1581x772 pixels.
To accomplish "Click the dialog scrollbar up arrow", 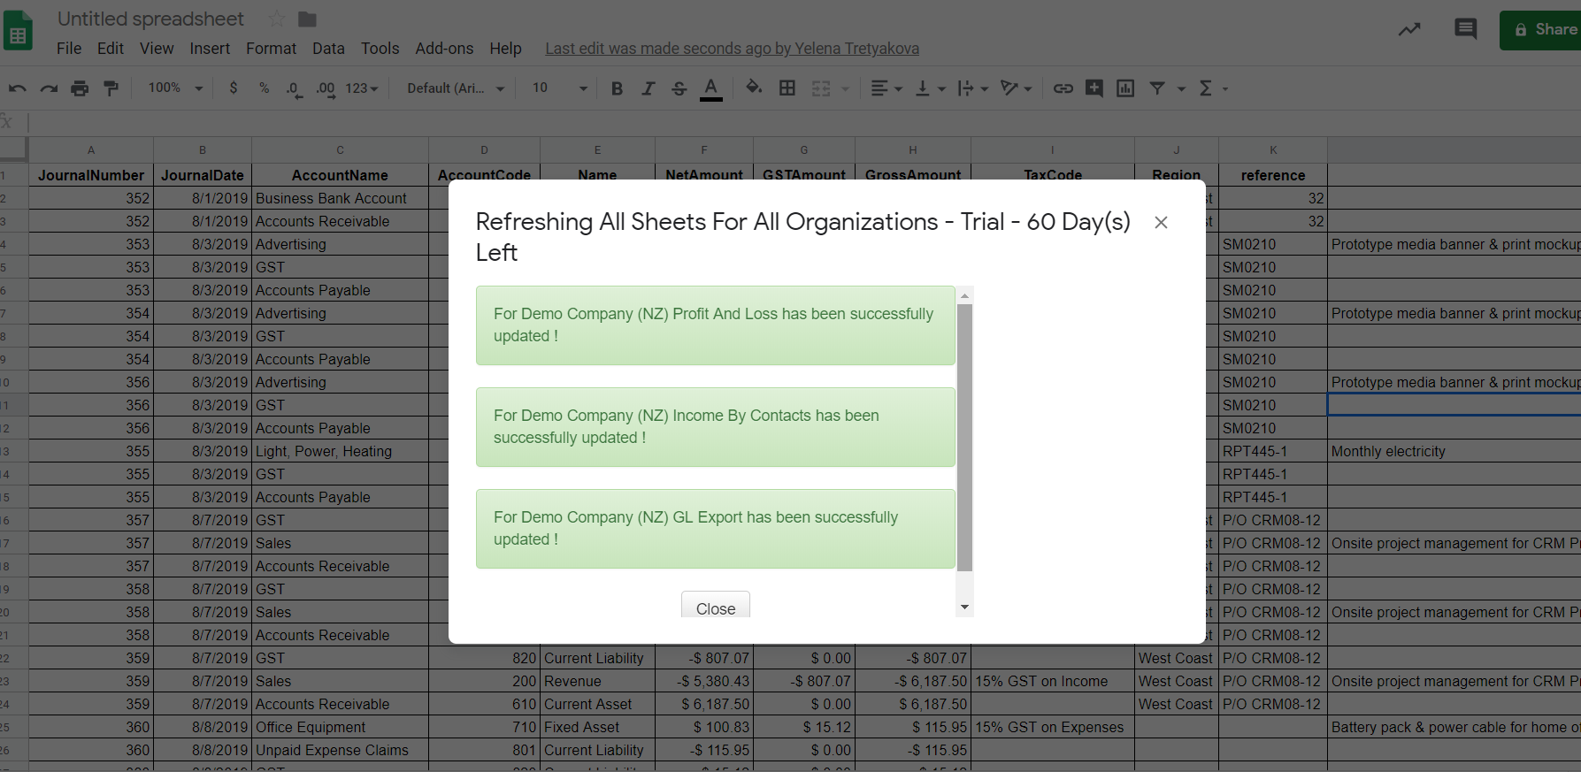I will [964, 294].
